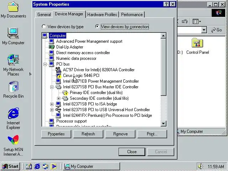Click the Dial-Up Adapter network card icon
Image resolution: width=228 pixels, height=171 pixels.
[51, 47]
